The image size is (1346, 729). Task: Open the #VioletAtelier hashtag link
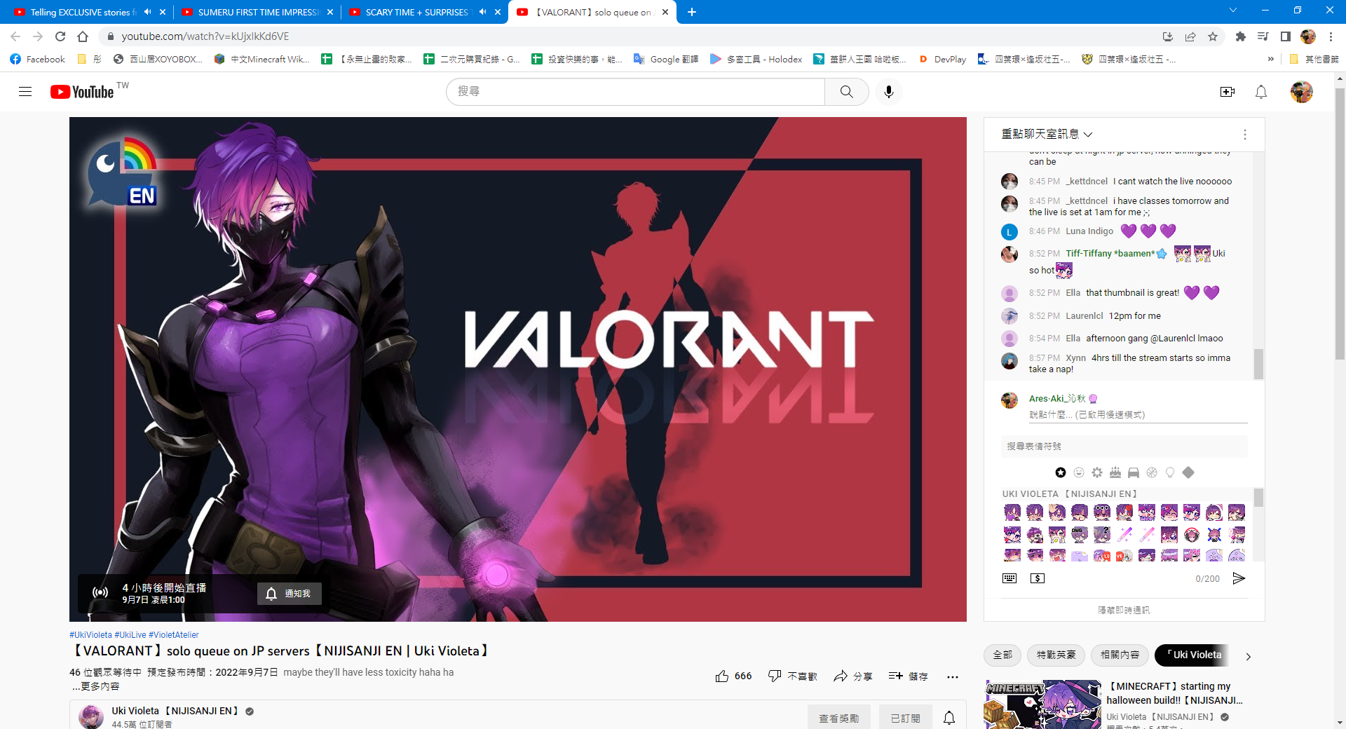(173, 635)
